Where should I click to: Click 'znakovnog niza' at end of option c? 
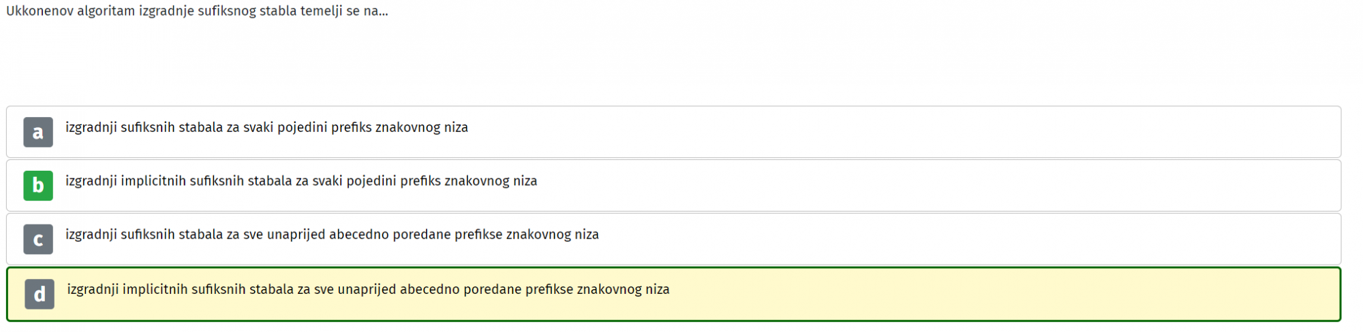click(x=552, y=235)
